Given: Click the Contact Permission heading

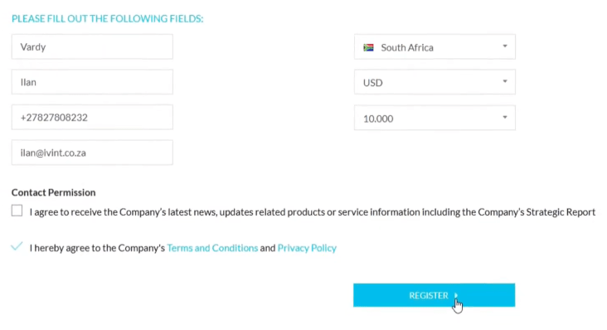Looking at the screenshot, I should [x=53, y=192].
